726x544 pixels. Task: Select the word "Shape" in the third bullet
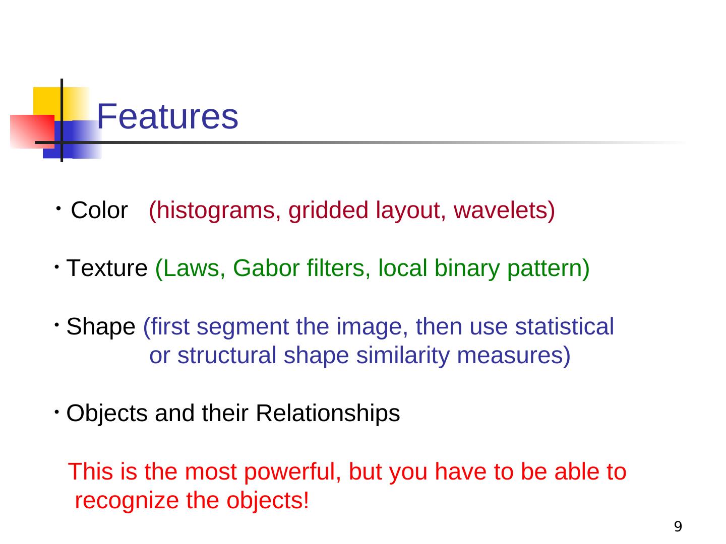click(101, 327)
